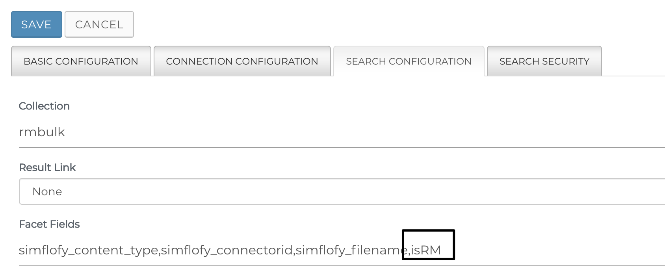Click the rmbulk text in Collection
Viewport: 665px width, 267px height.
[x=42, y=132]
